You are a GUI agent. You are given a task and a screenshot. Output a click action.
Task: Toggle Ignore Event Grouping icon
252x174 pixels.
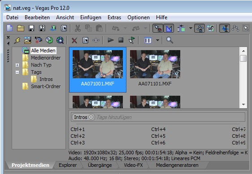(210, 28)
